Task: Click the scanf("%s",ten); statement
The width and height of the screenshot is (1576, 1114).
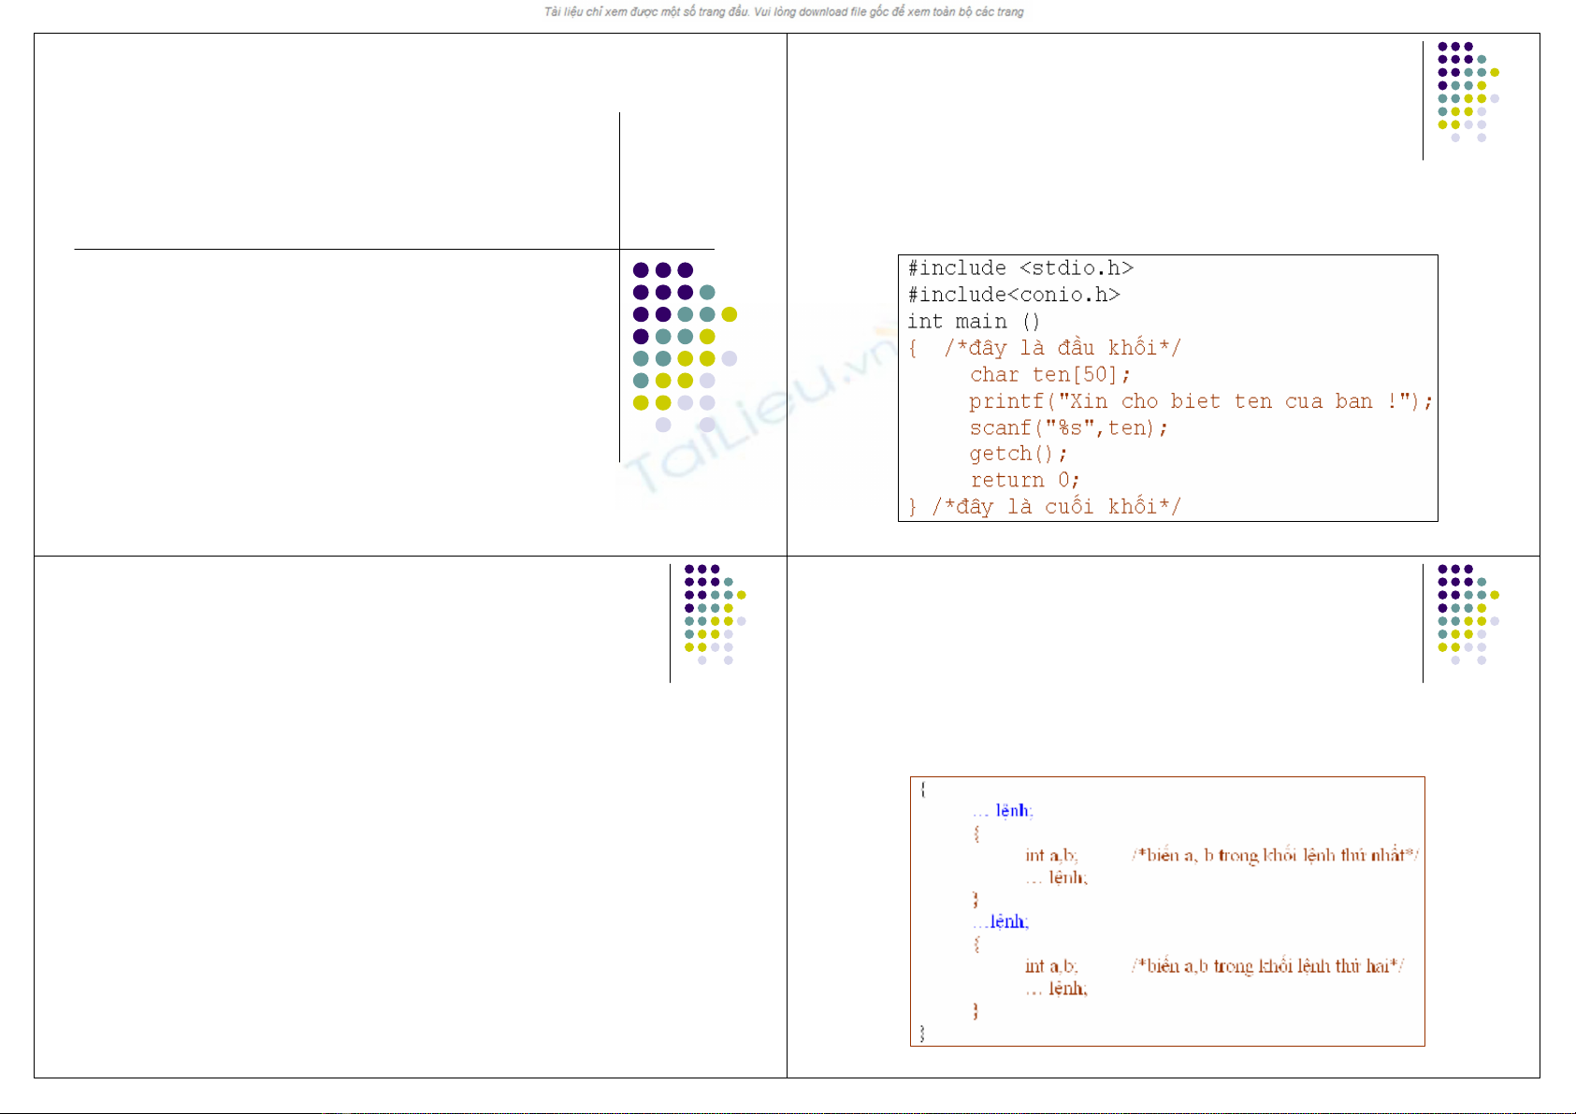Action: 1068,428
